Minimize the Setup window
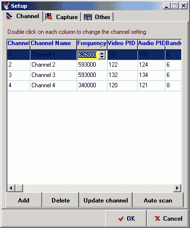 [166, 6]
